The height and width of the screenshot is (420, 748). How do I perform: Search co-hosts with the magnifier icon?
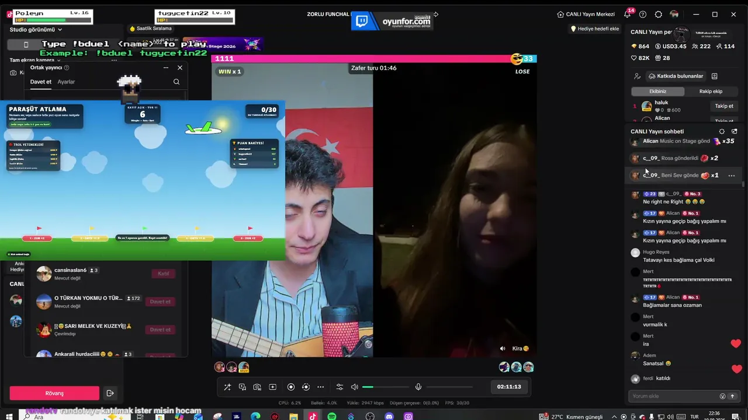[x=176, y=82]
